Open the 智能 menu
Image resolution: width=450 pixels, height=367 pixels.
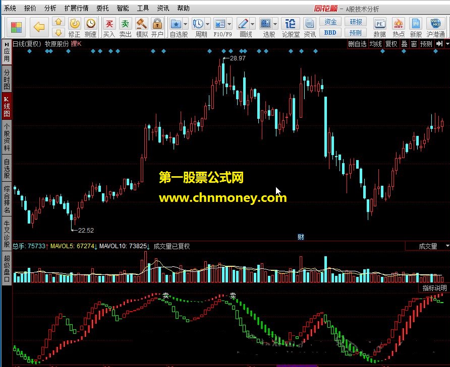point(123,9)
